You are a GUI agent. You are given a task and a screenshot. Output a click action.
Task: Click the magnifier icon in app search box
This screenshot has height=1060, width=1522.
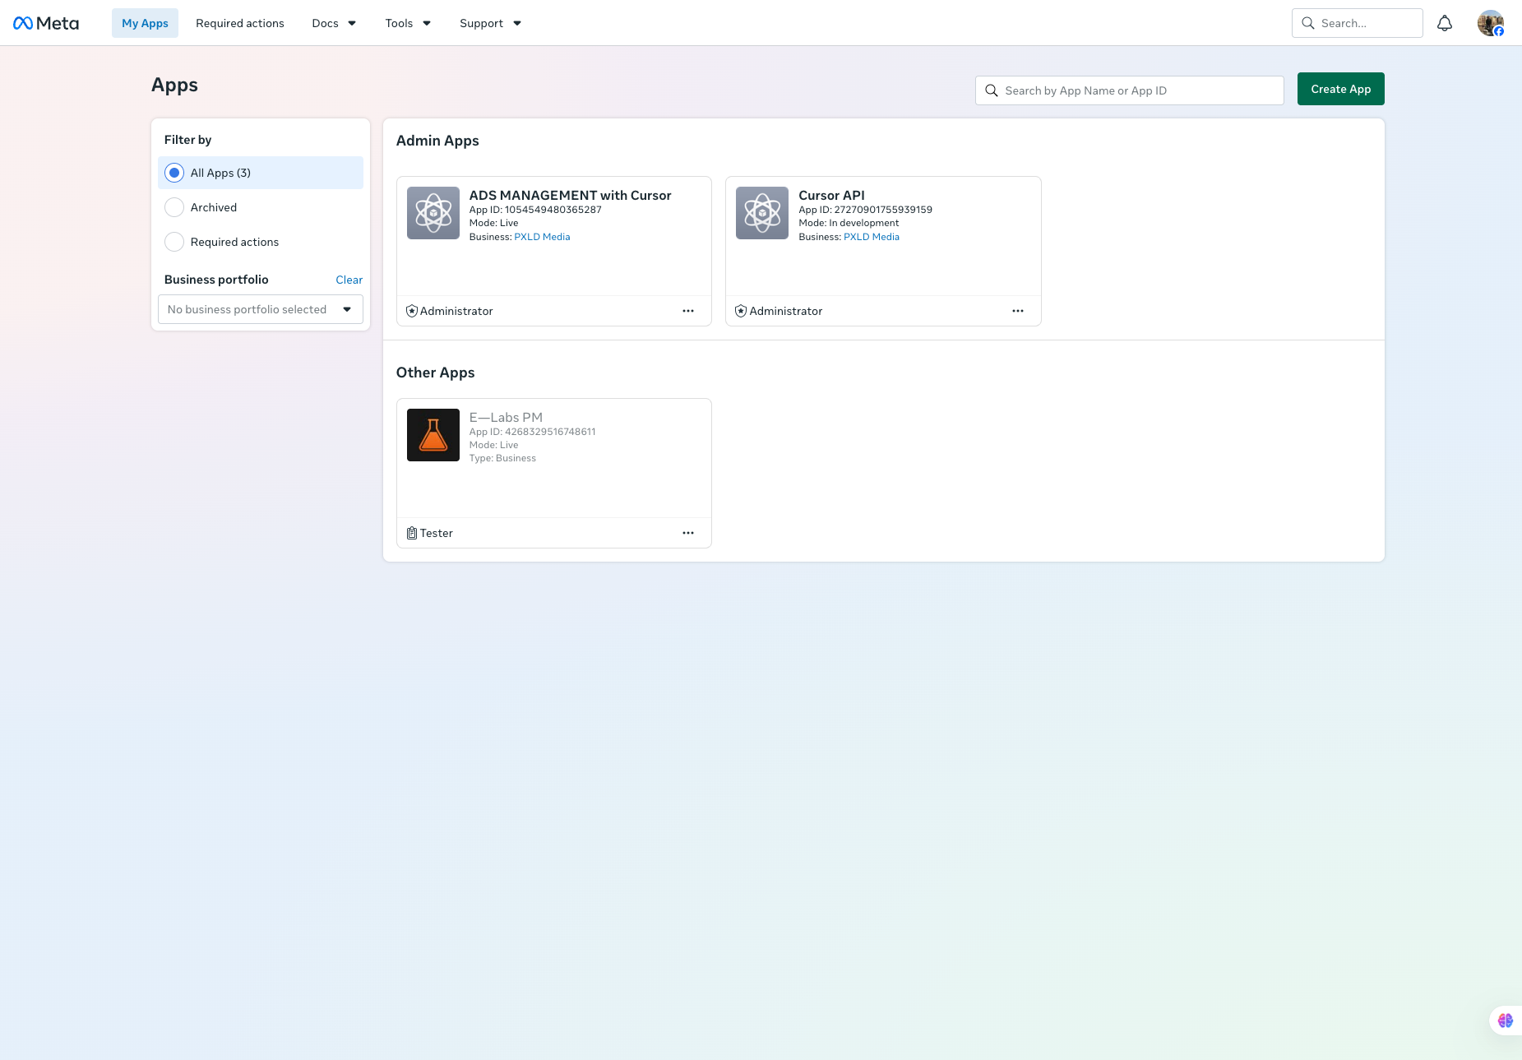[x=992, y=90]
